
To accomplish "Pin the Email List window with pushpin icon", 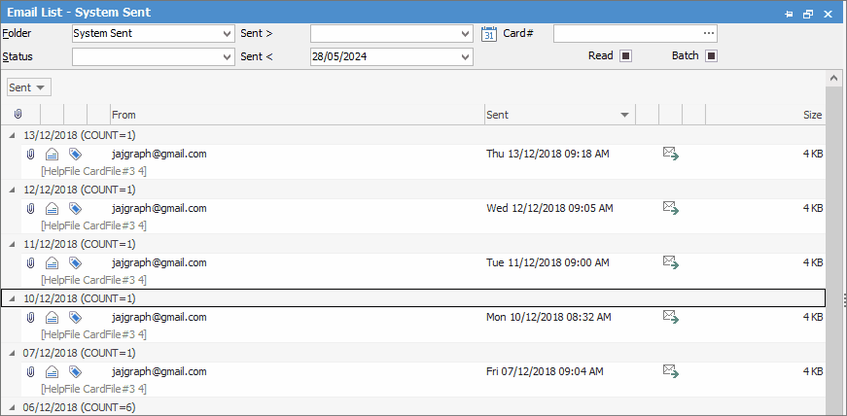I will pyautogui.click(x=789, y=14).
